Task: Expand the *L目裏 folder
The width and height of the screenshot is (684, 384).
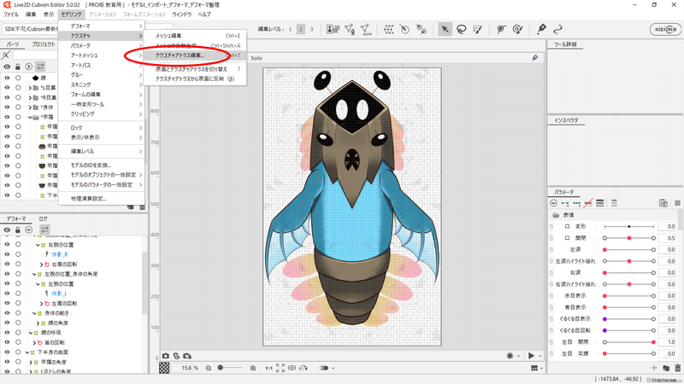Action: [x=30, y=88]
